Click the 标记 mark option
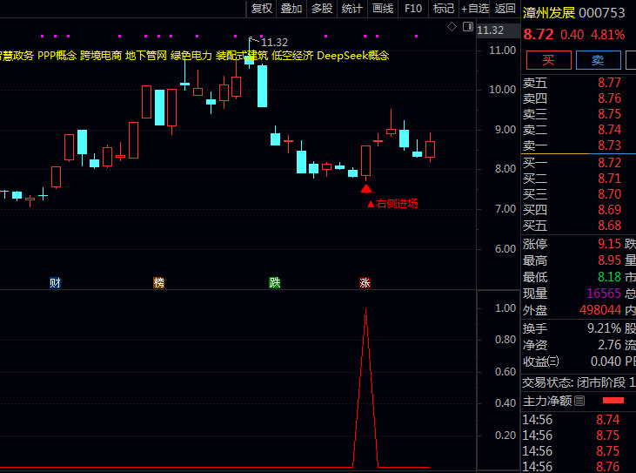This screenshot has height=473, width=636. point(444,9)
